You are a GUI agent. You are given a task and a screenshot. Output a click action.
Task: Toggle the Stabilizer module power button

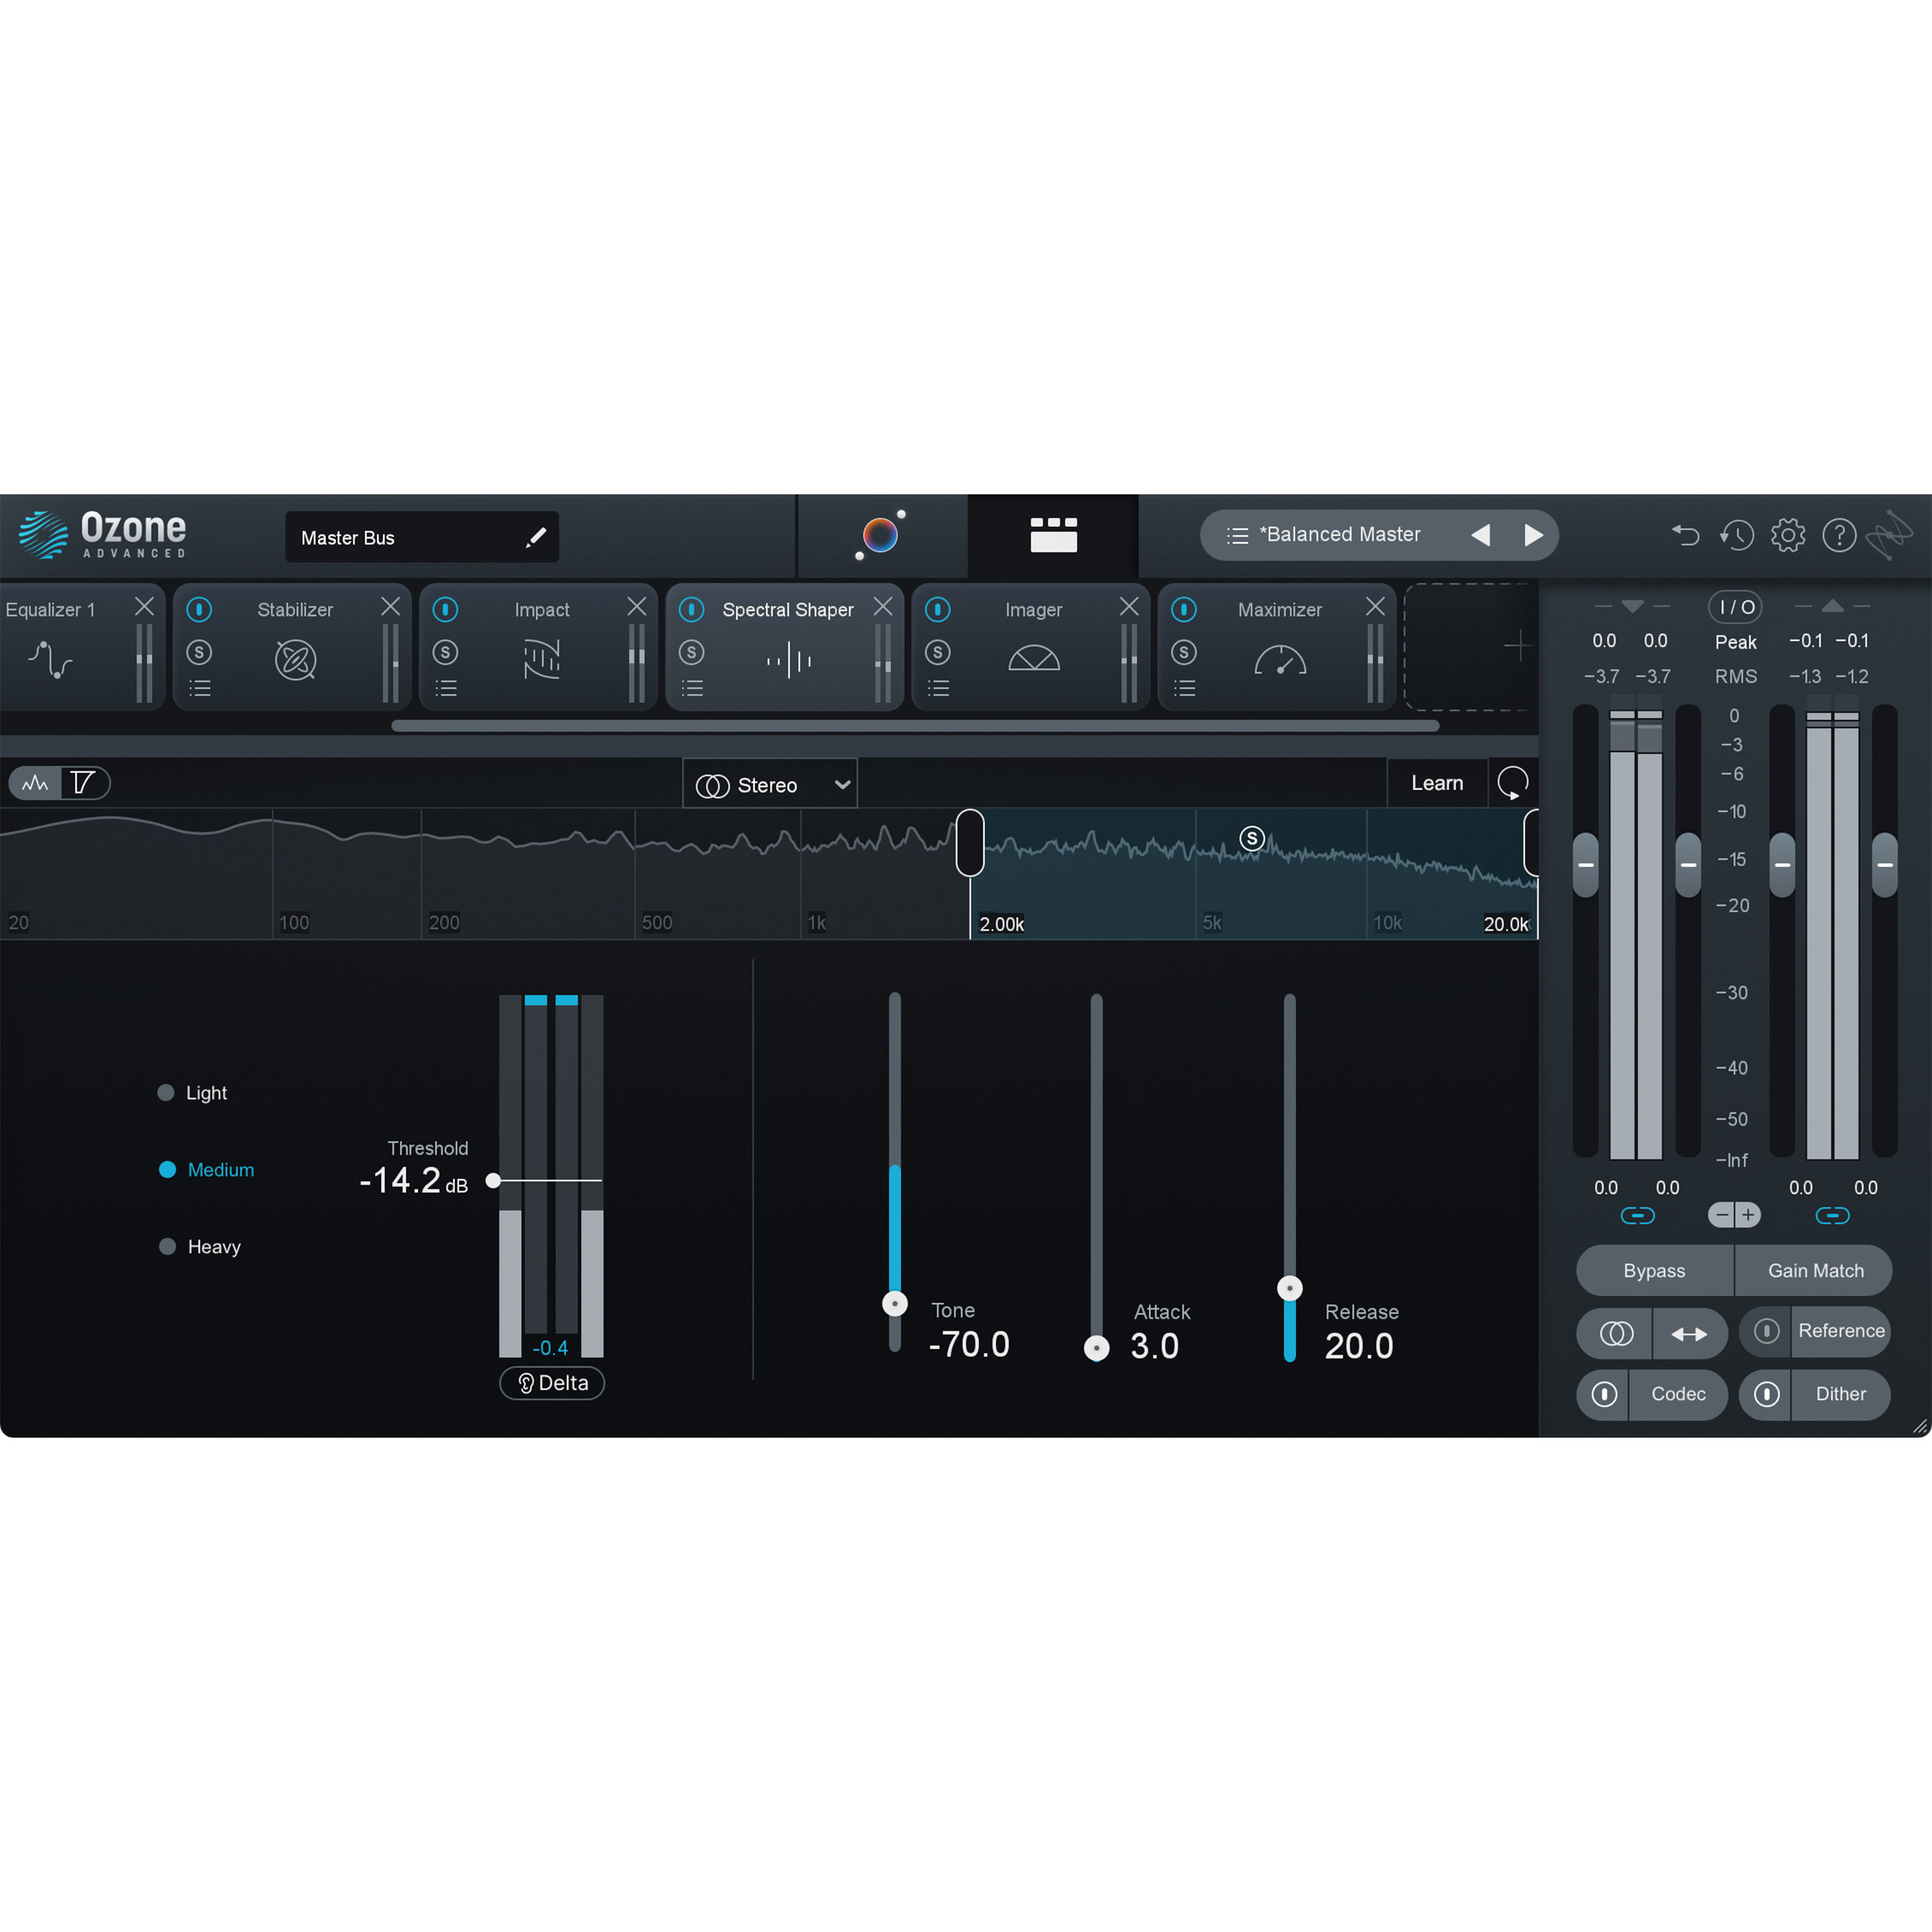point(200,610)
